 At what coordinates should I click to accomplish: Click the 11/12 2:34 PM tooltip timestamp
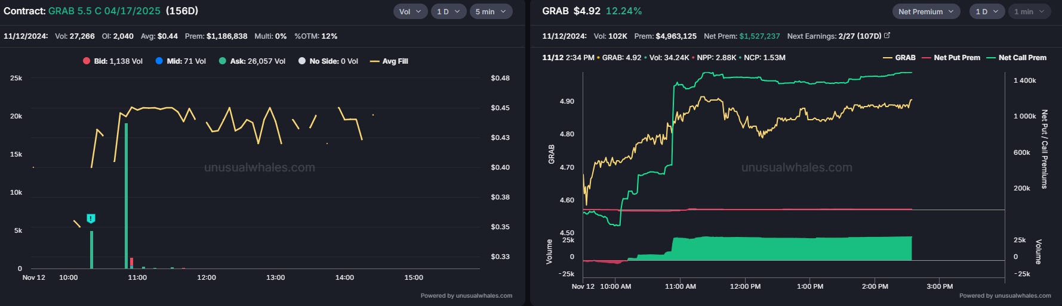[568, 58]
